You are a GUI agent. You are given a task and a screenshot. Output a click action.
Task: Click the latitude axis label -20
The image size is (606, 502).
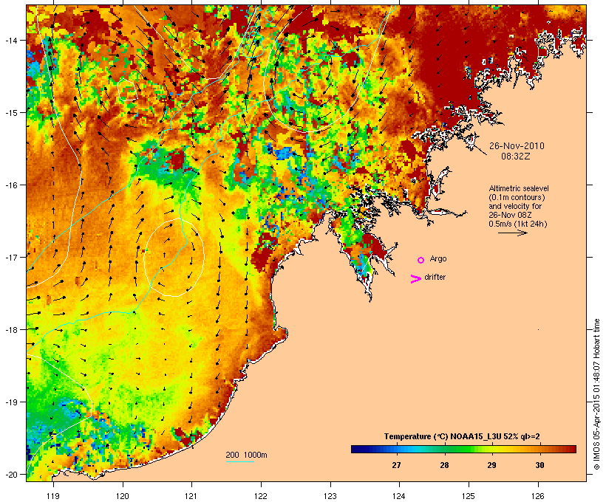[x=10, y=474]
